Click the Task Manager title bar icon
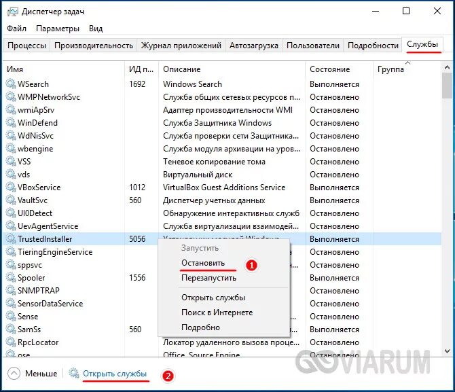455x392 pixels. pos(12,12)
